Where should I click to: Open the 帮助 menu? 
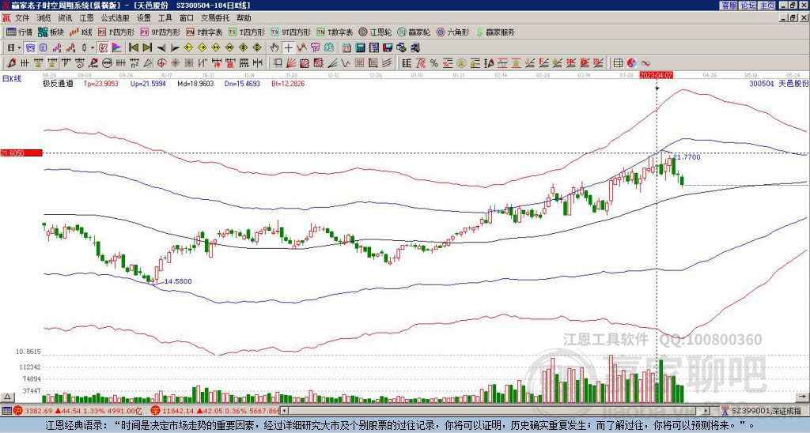[x=244, y=18]
